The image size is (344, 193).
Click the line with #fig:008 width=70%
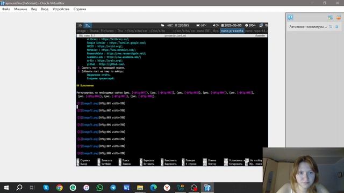coord(101,153)
